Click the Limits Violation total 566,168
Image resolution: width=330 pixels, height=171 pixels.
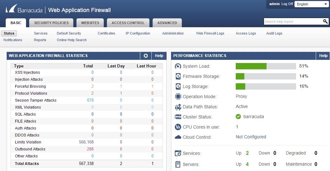[x=86, y=142]
